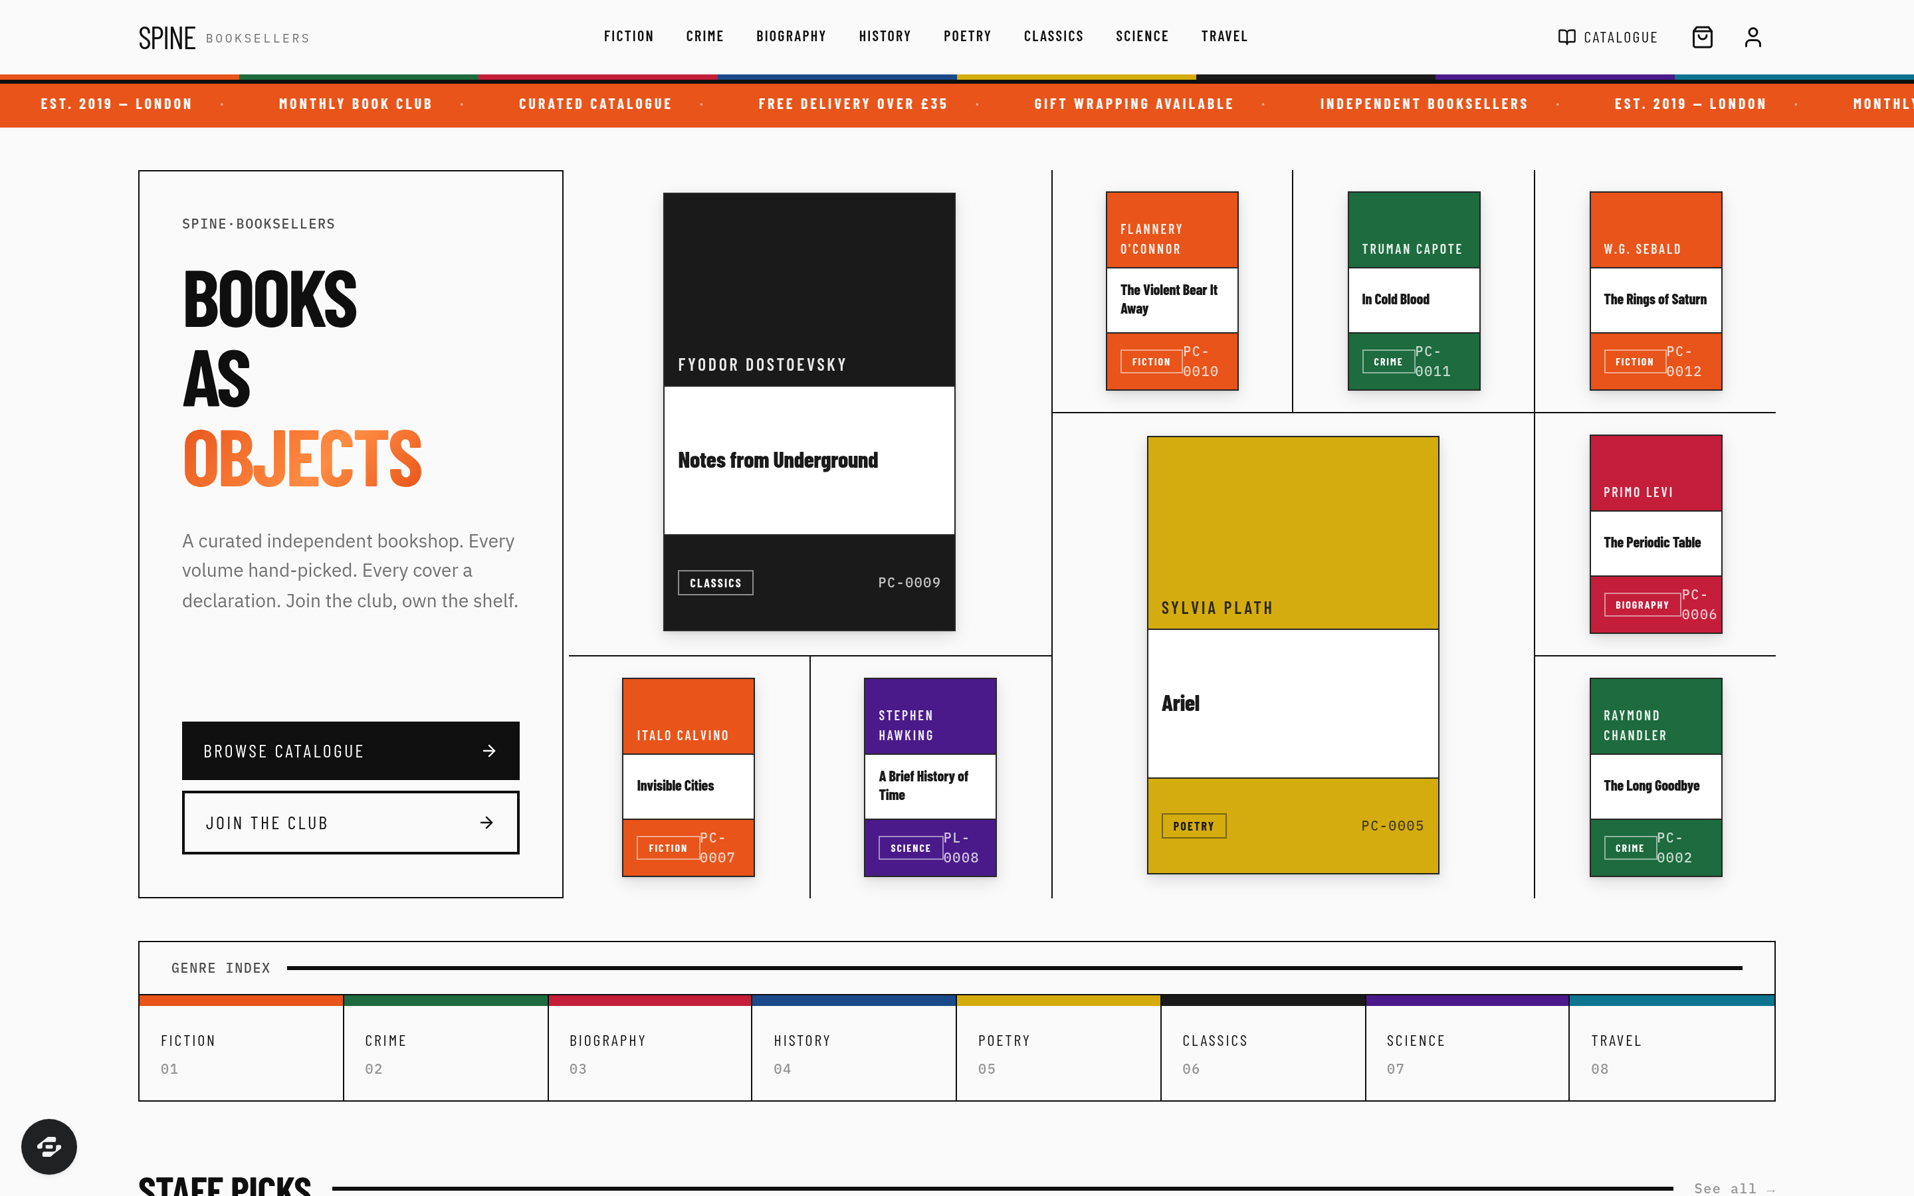Open the Science nav item

click(1142, 37)
